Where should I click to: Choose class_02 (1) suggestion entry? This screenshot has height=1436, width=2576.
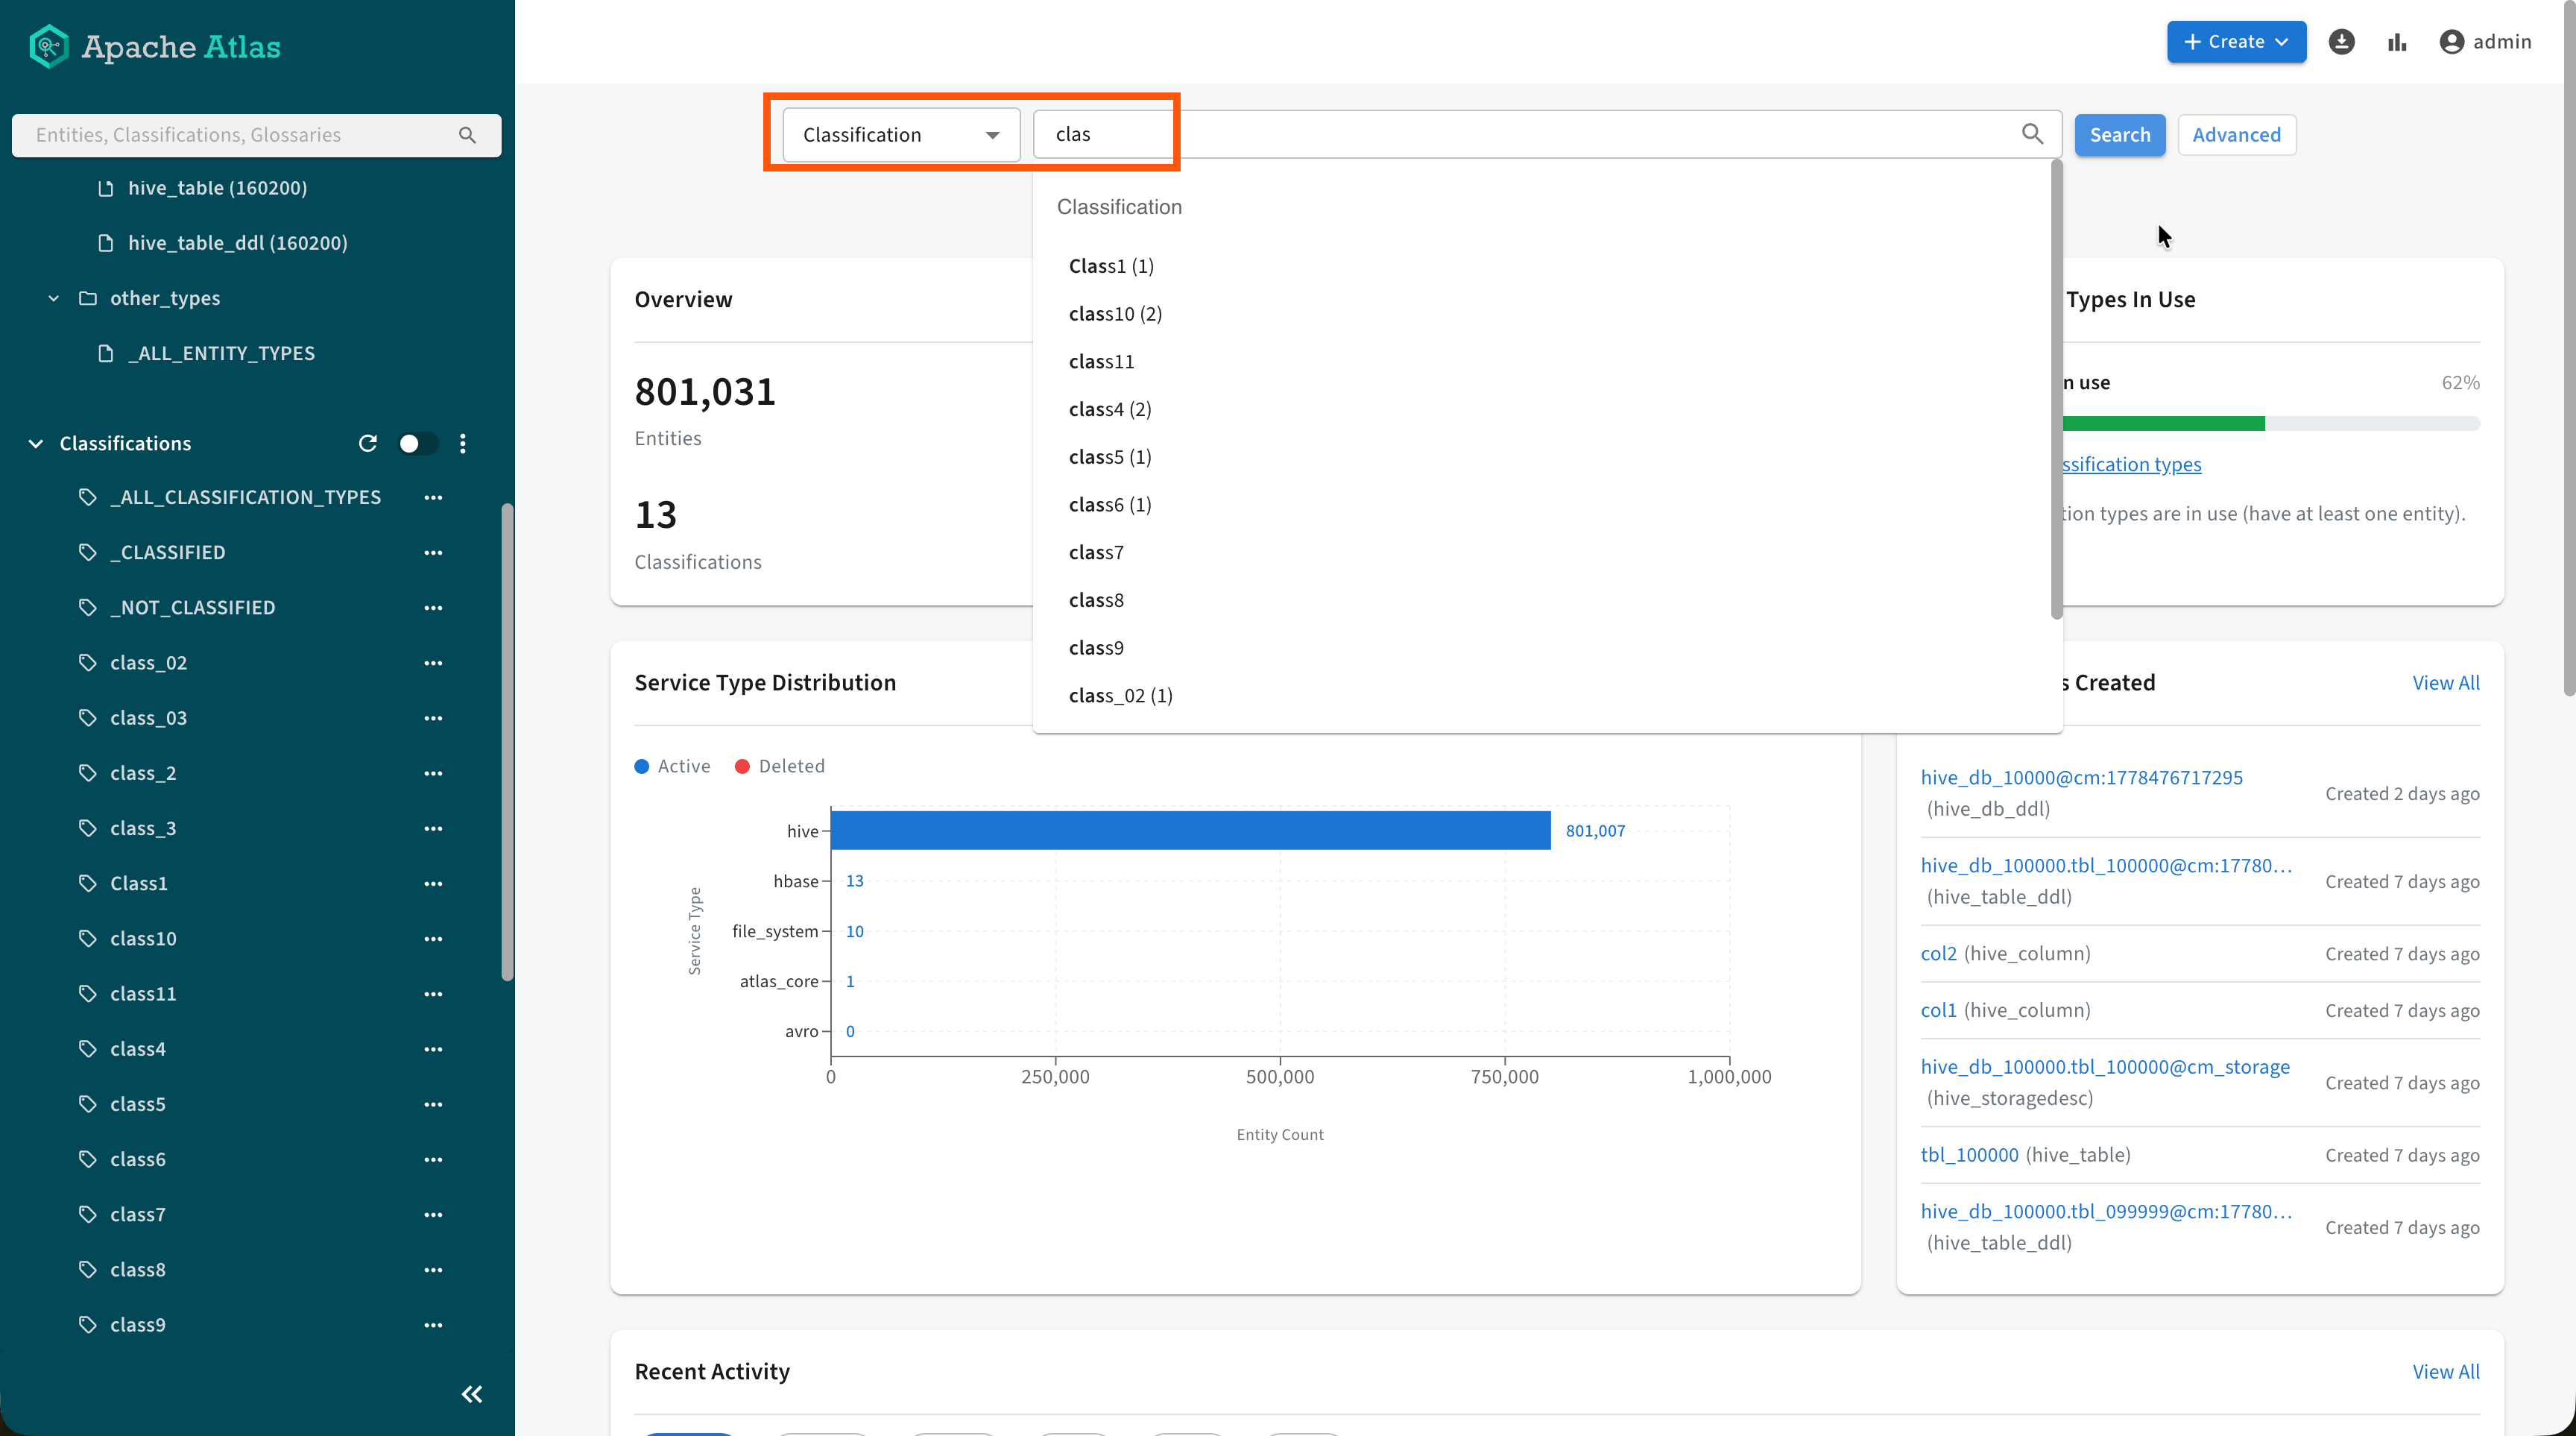(1120, 695)
